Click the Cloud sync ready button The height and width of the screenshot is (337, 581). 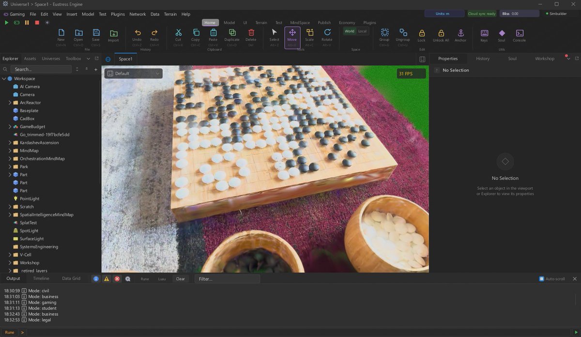coord(482,14)
